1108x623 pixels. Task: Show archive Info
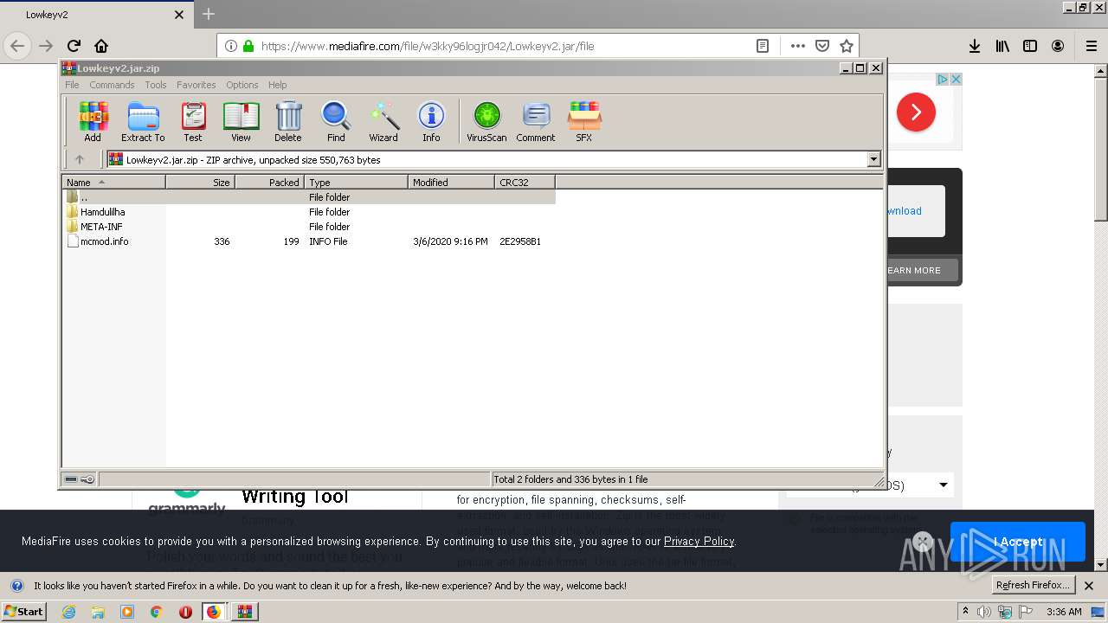(431, 121)
